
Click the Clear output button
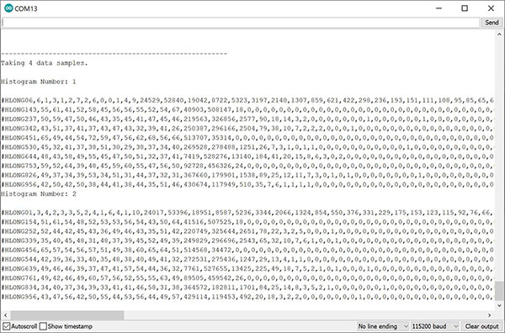(x=481, y=326)
